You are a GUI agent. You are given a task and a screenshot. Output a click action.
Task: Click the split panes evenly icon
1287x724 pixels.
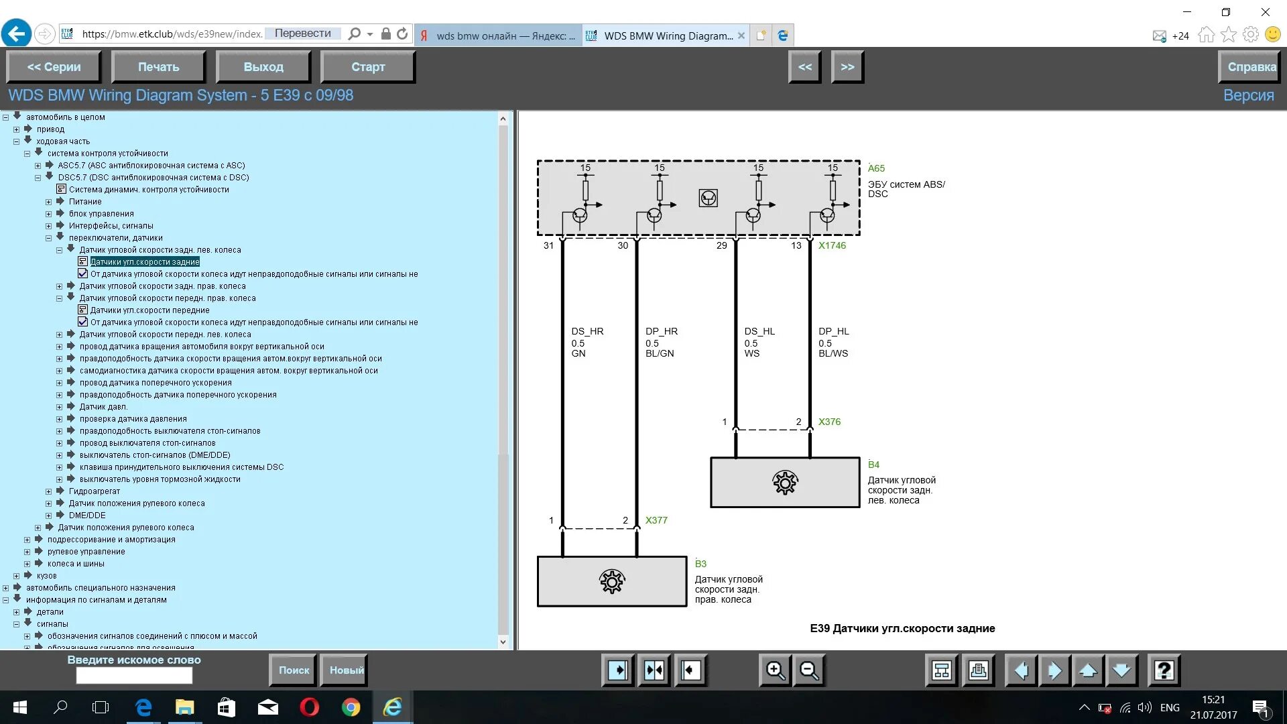654,670
